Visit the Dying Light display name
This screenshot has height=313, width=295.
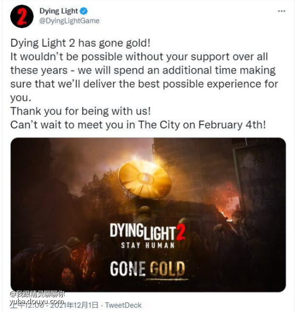click(x=58, y=11)
